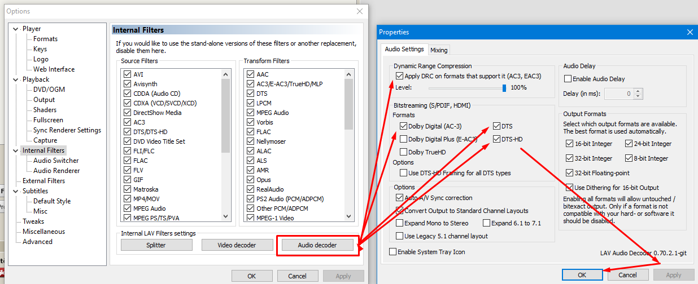The image size is (698, 284).
Task: Collapse the Subtitles tree node
Action: (x=16, y=191)
